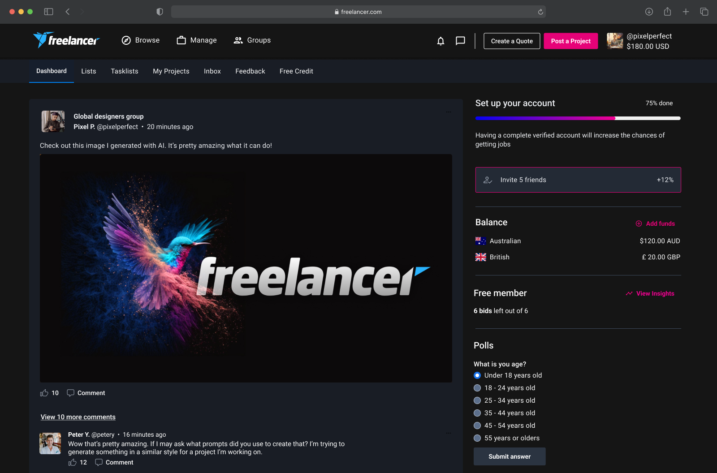Click @petery username in comment
Screen dimensions: 717x473
tap(103, 434)
